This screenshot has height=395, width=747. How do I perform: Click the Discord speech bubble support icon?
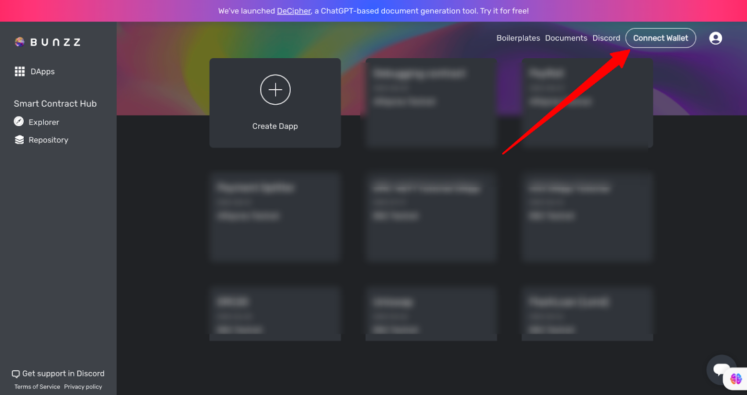(x=16, y=374)
